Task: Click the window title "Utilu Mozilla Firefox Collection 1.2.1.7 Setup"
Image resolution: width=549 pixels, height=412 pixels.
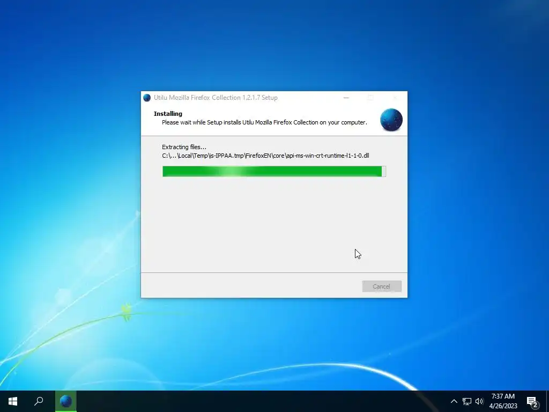Action: [216, 98]
